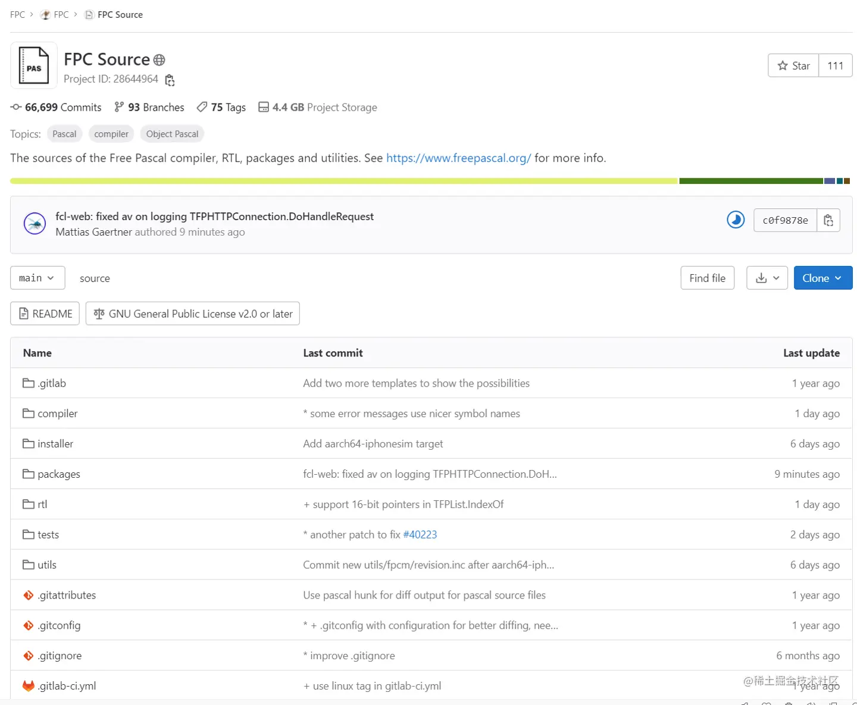Open the compiler topic tag

pyautogui.click(x=111, y=134)
